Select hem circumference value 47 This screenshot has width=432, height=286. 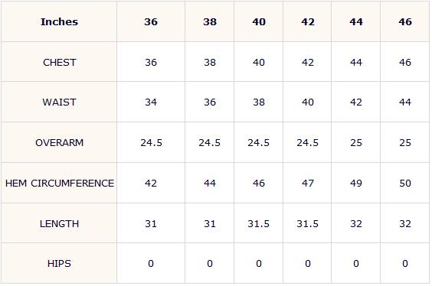(x=307, y=184)
